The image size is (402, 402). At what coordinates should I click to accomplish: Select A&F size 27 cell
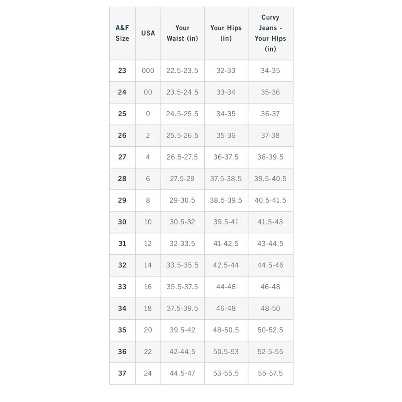tap(122, 157)
